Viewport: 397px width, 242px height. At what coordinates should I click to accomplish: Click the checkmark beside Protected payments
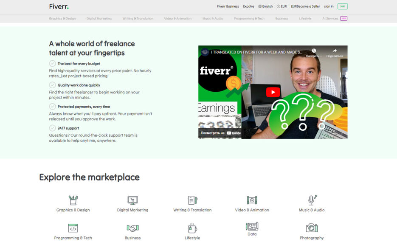coord(52,106)
